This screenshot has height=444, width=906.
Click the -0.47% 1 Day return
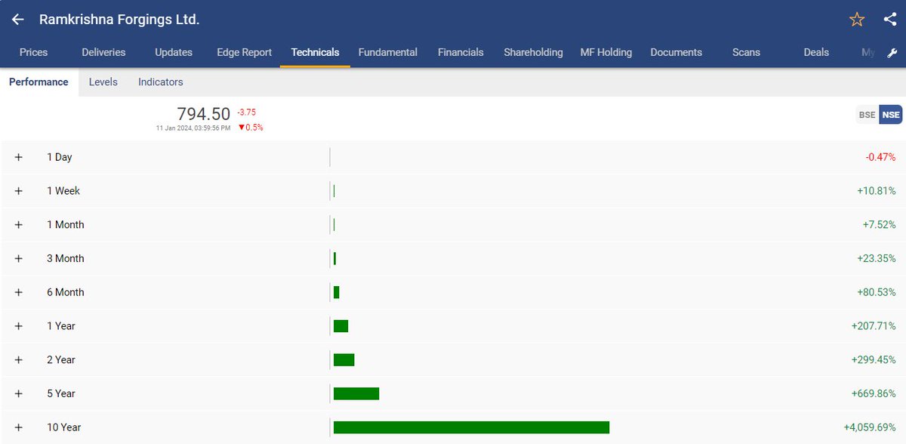880,157
